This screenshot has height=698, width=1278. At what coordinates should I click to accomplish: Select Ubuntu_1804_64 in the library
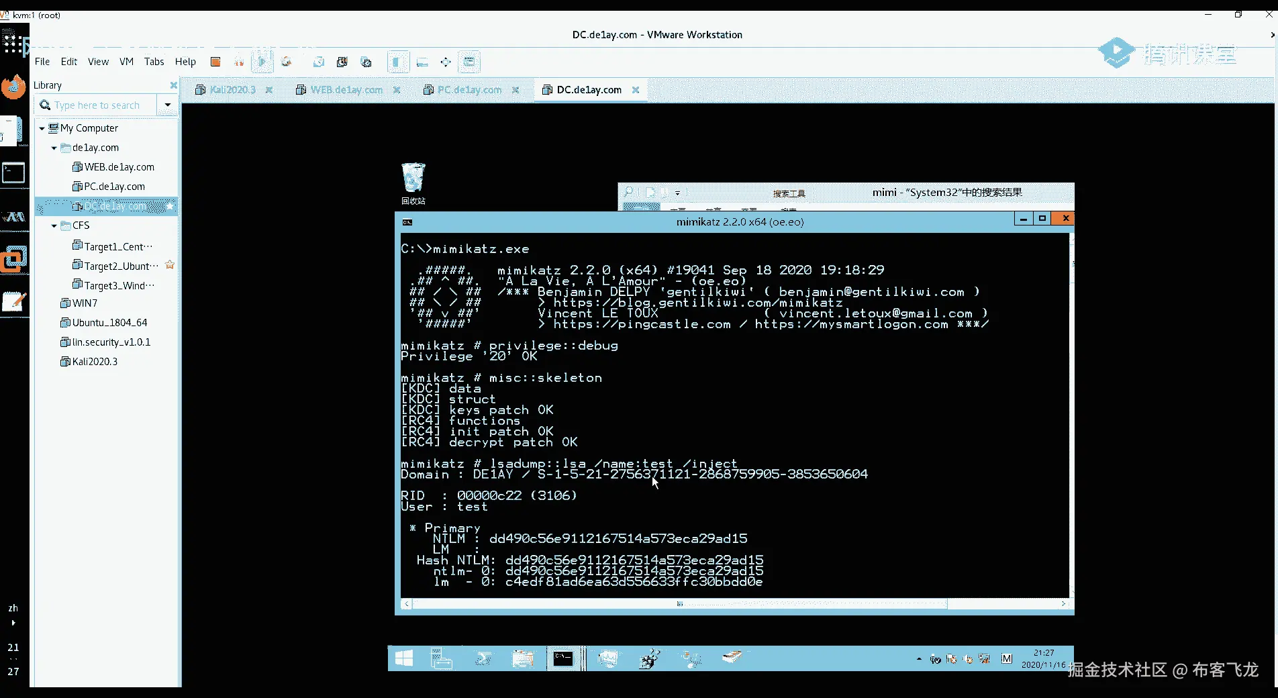pyautogui.click(x=103, y=323)
